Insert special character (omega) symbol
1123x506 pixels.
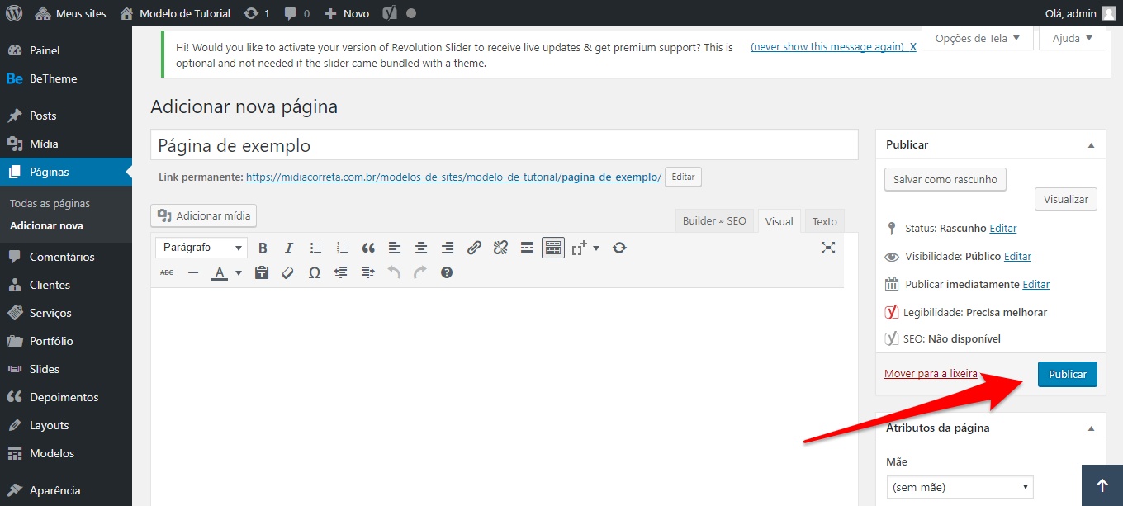pyautogui.click(x=315, y=272)
